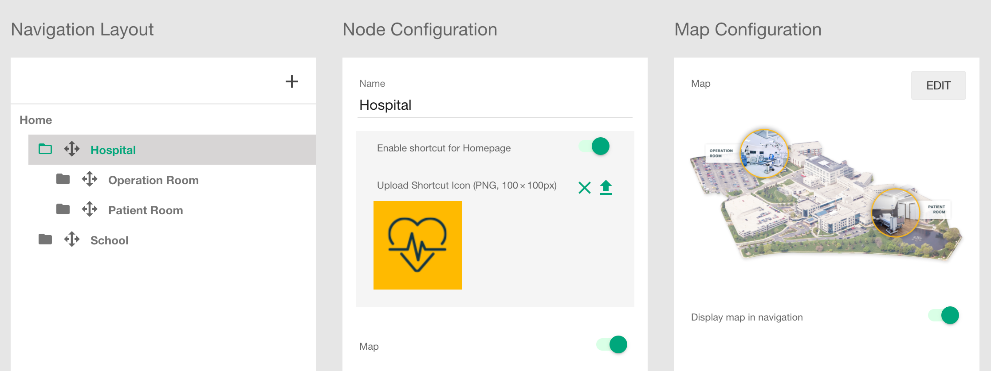The width and height of the screenshot is (991, 371).
Task: Remove the shortcut icon with green X
Action: [x=585, y=188]
